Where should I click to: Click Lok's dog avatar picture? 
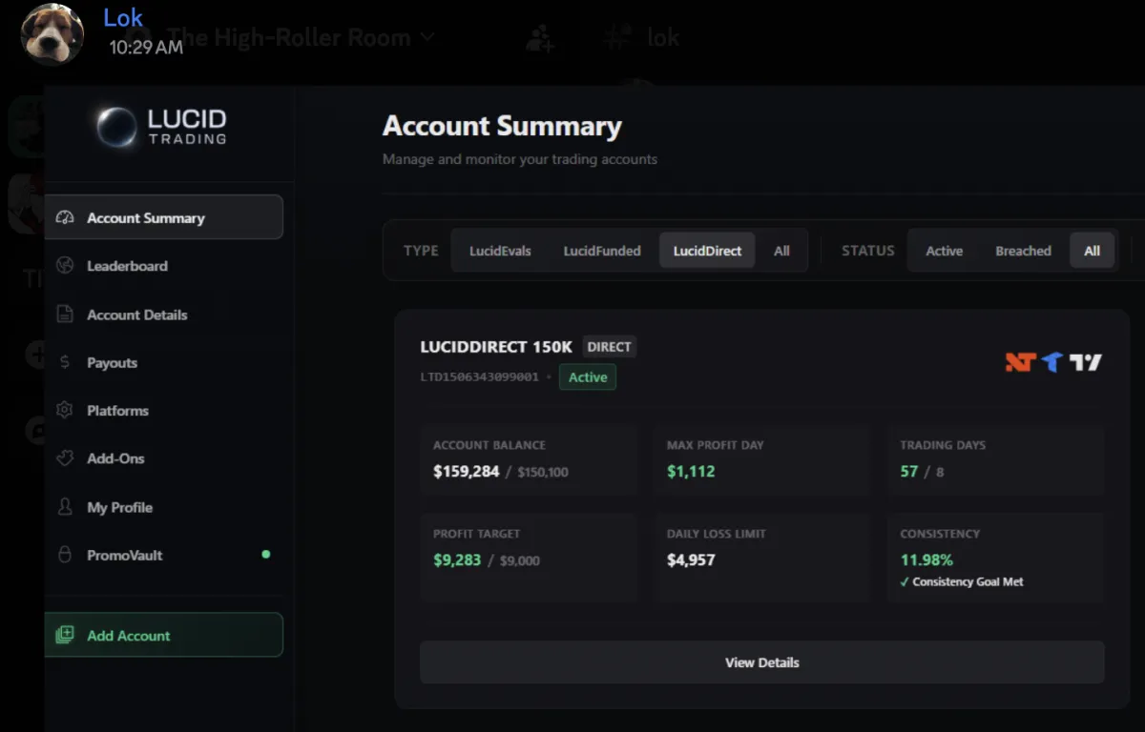click(52, 34)
